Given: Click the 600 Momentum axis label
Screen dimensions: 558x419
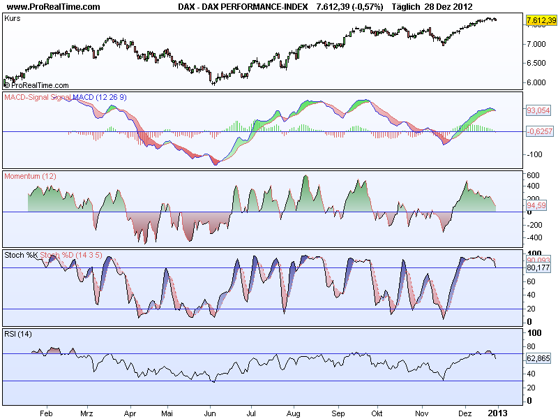Looking at the screenshot, I should (x=533, y=175).
